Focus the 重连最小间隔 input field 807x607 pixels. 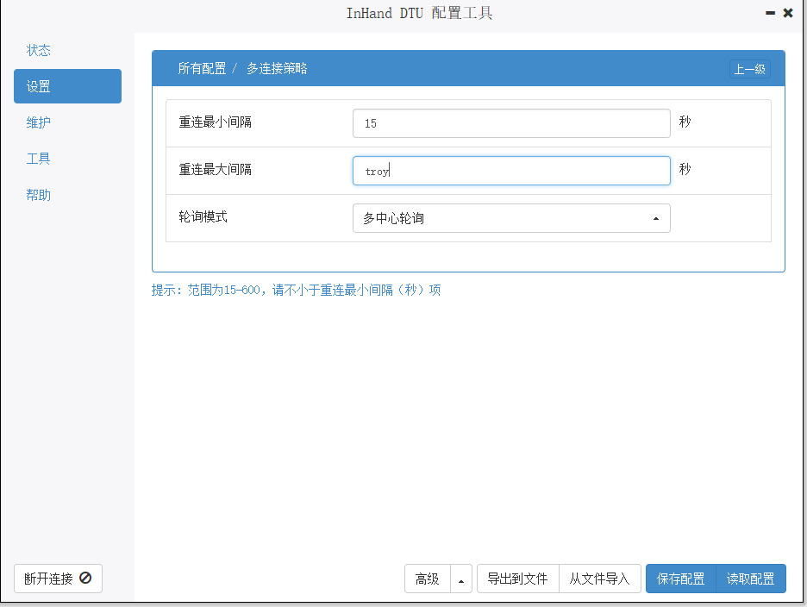(510, 123)
